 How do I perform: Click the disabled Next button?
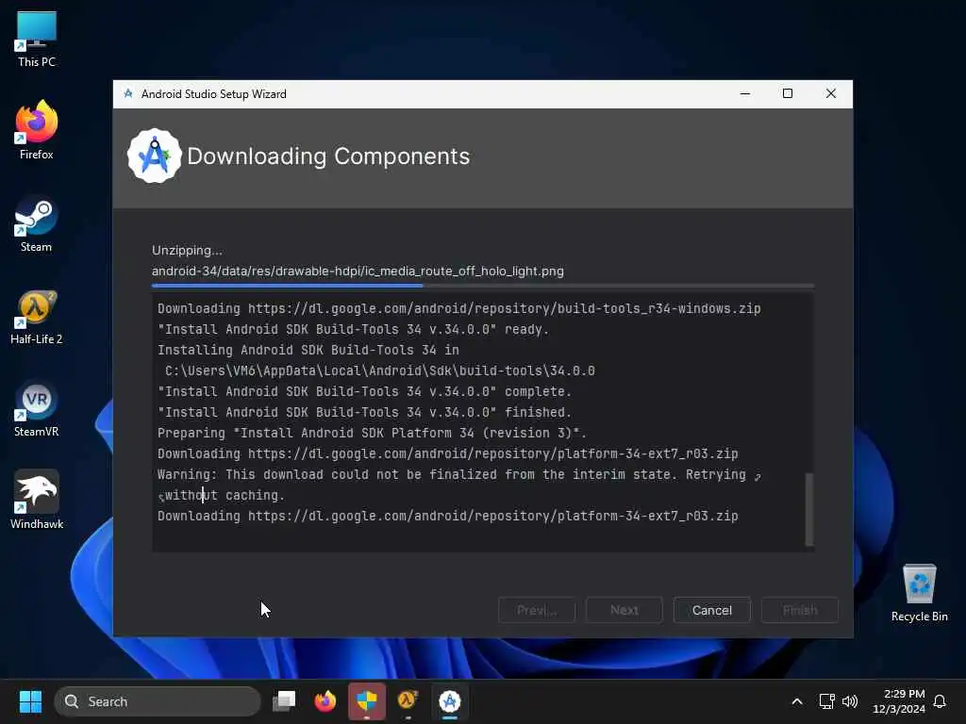pyautogui.click(x=625, y=610)
